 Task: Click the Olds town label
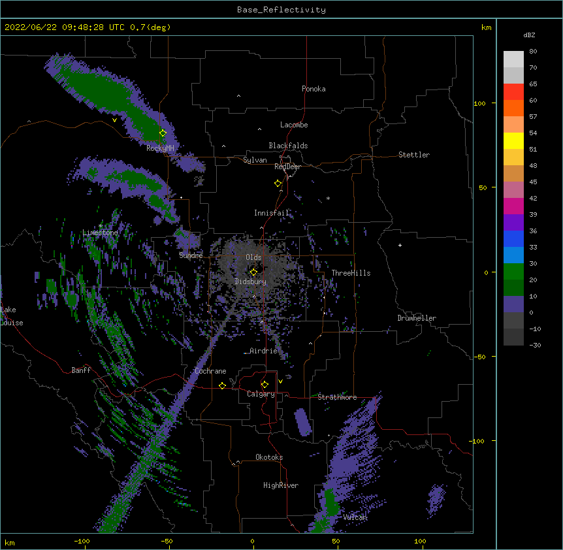[253, 257]
